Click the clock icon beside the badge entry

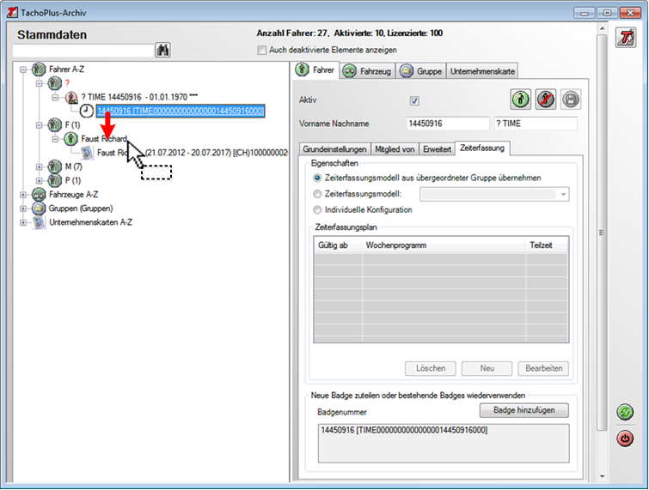[87, 111]
